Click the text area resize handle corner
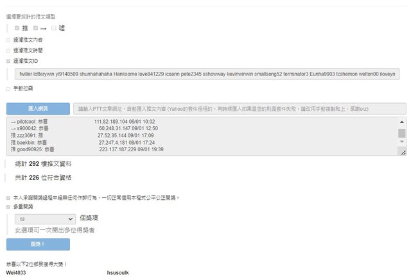 pos(402,152)
